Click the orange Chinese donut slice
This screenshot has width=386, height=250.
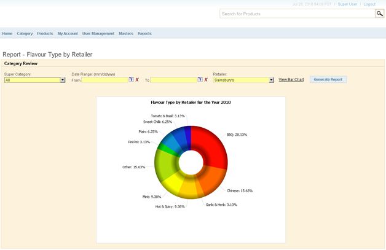(x=211, y=179)
